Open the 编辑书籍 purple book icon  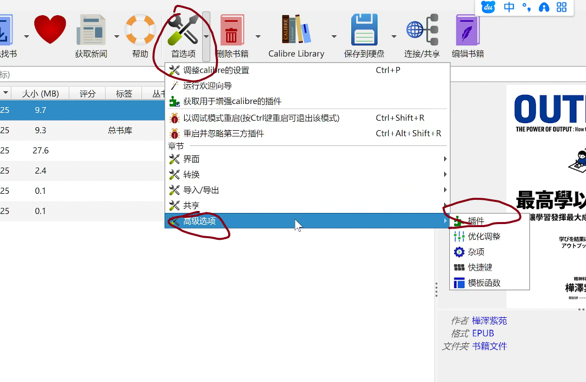click(467, 30)
